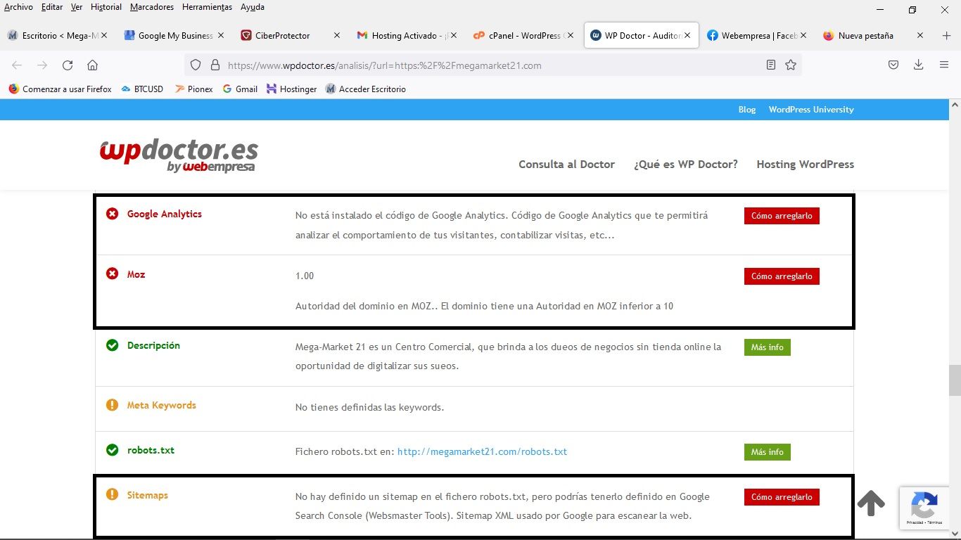Click the address bar URL field

point(492,65)
